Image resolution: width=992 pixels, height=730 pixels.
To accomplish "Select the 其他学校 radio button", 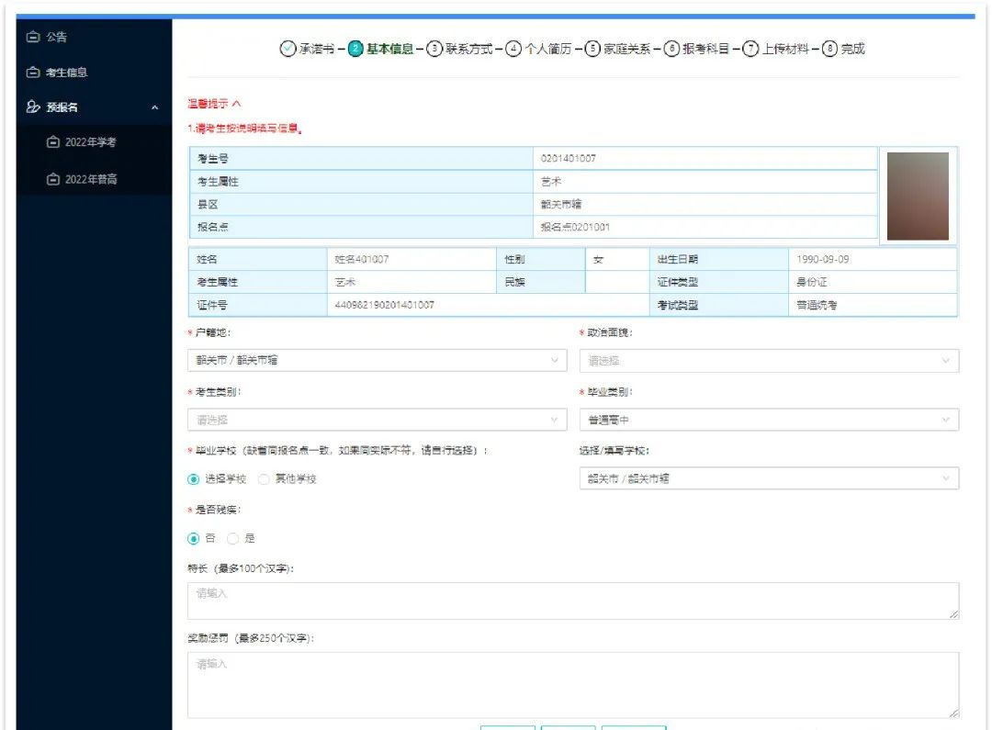I will pyautogui.click(x=264, y=478).
